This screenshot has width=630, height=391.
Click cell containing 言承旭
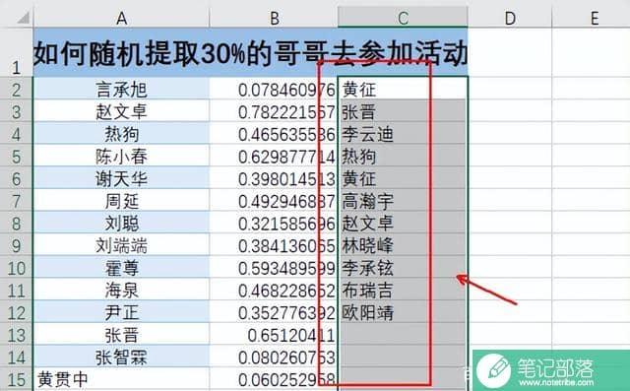coord(121,89)
